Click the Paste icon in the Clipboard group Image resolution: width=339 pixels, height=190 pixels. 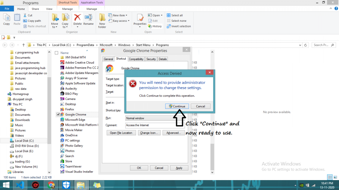click(x=17, y=18)
